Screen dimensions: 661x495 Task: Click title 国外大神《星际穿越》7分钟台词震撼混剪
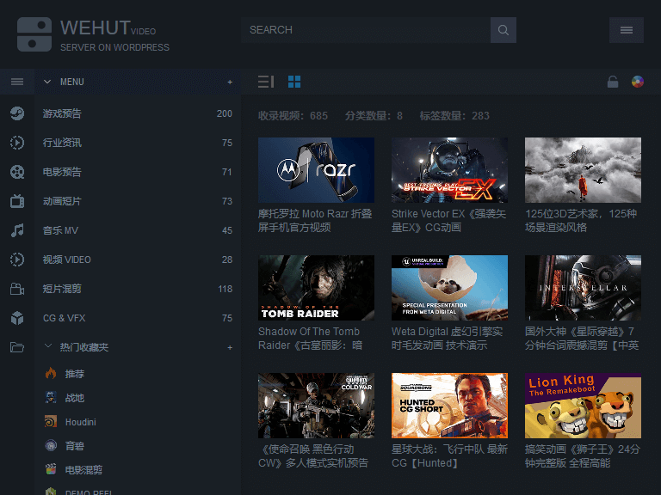[582, 339]
